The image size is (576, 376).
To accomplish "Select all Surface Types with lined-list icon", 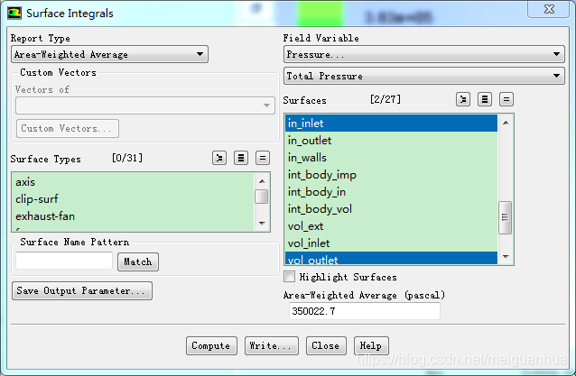I will 241,158.
